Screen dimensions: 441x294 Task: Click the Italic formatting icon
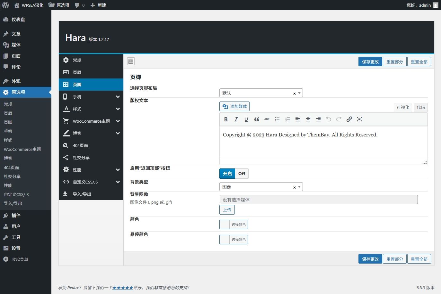click(x=236, y=119)
